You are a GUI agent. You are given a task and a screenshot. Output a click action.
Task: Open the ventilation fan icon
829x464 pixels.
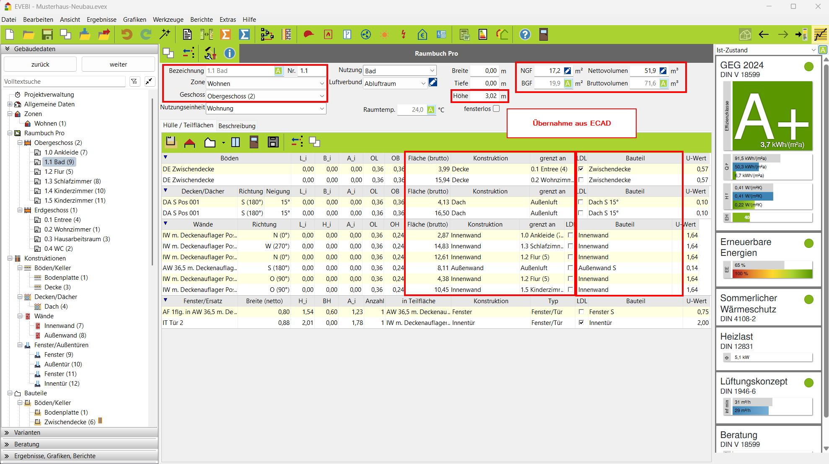point(365,34)
